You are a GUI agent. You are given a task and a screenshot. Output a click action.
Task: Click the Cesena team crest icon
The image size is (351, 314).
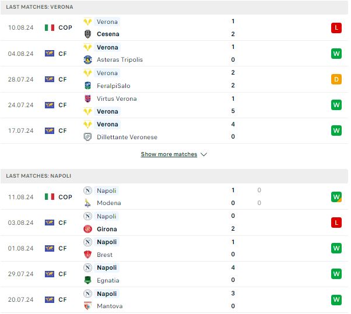point(87,34)
